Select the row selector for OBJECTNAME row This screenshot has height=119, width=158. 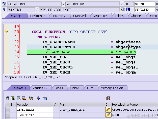click(x=8, y=110)
